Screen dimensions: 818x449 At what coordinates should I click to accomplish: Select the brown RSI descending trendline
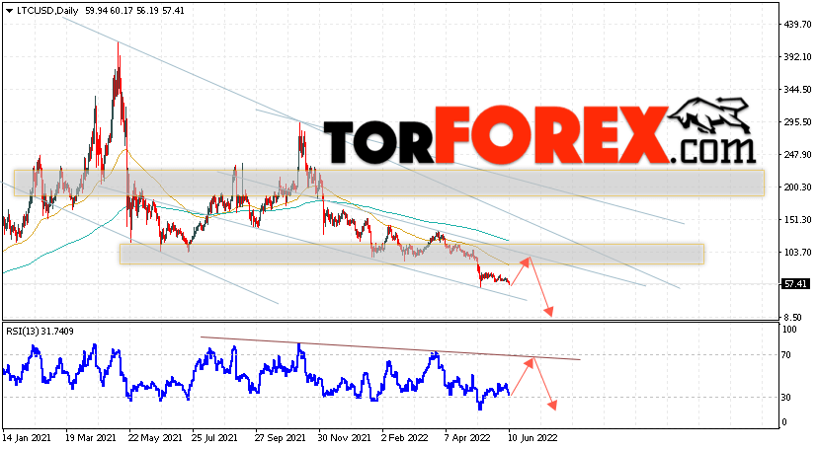tap(390, 348)
